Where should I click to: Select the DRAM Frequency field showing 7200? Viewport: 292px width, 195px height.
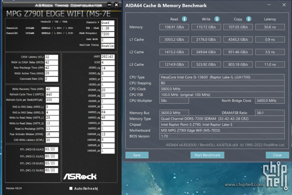pyautogui.click(x=108, y=34)
